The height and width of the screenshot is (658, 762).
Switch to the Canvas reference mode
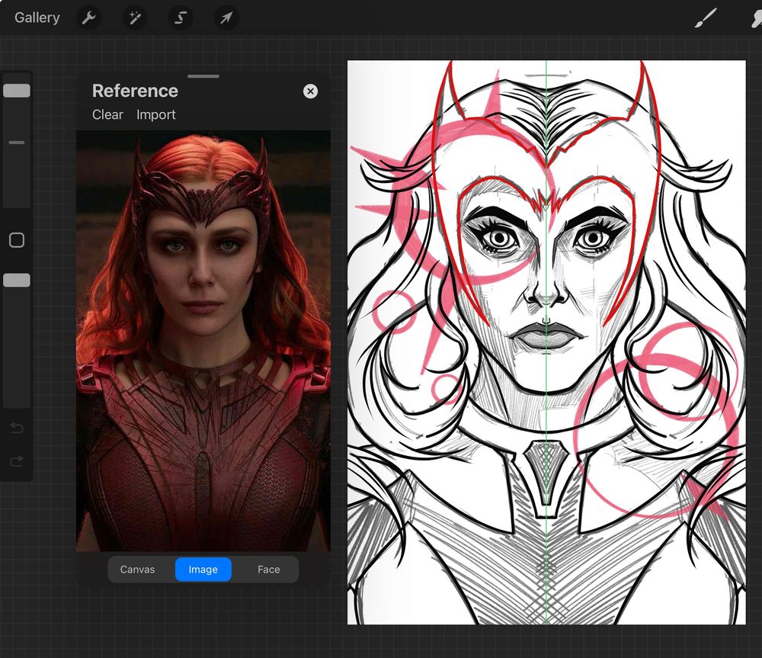click(x=138, y=569)
